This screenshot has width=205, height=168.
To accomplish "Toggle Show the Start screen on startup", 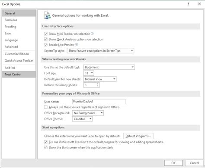I will point(46,147).
